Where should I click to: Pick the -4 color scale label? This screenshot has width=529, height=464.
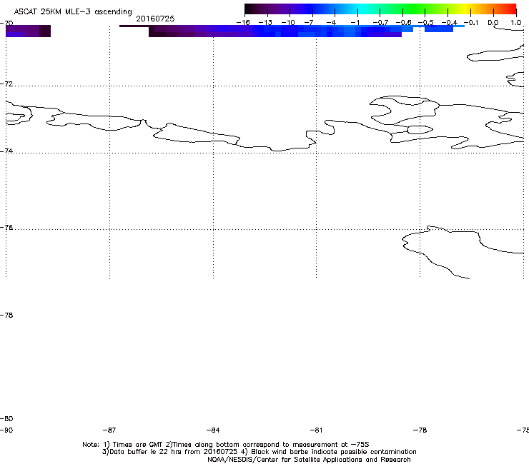331,23
